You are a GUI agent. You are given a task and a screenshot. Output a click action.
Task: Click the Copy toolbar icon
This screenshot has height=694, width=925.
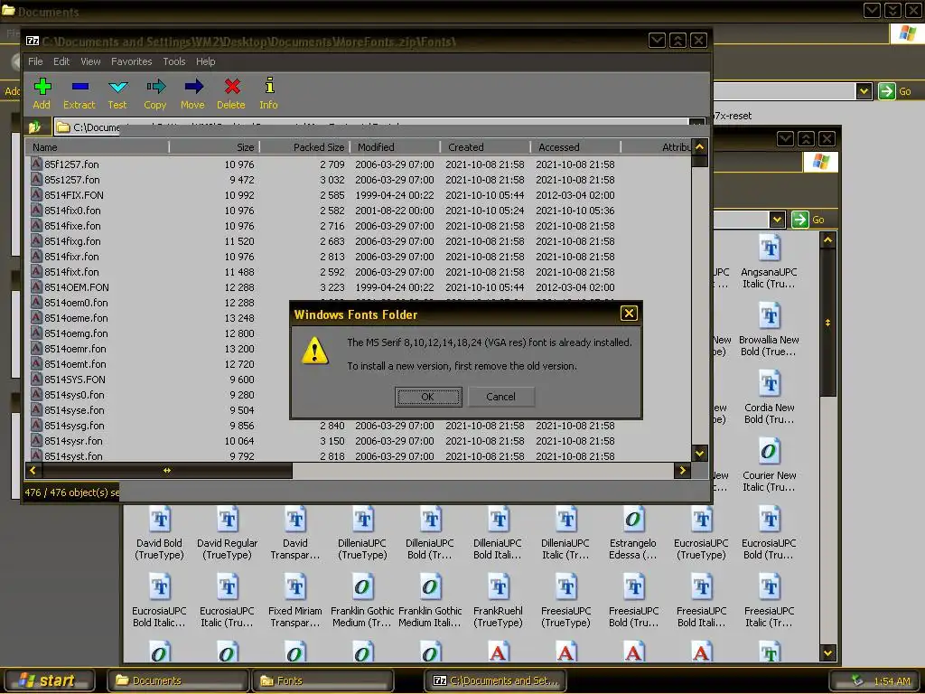click(x=155, y=93)
